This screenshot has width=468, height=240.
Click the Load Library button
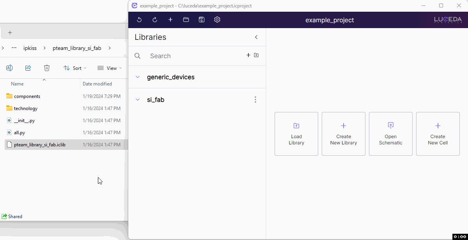[296, 134]
